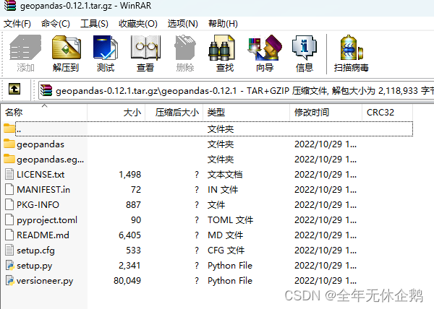Sort by the 大小 column header
The image size is (434, 309).
(x=116, y=113)
